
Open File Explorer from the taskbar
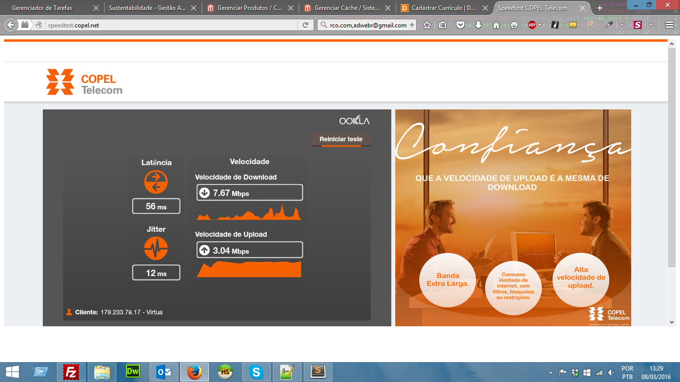[x=102, y=372]
